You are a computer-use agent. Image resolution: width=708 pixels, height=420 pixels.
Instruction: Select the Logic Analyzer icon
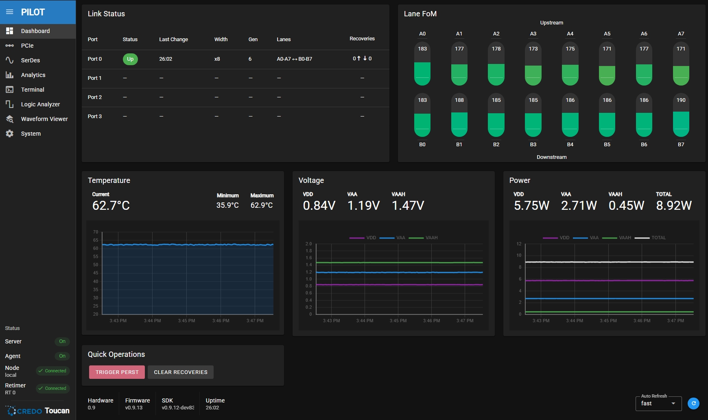click(10, 104)
